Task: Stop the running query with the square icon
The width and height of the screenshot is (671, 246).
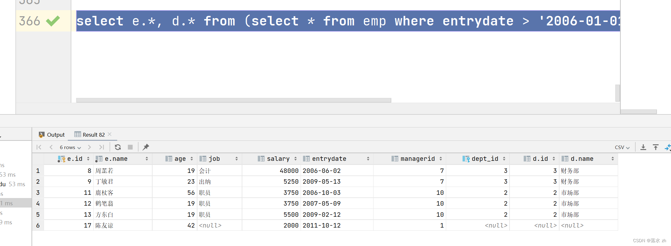Action: [130, 147]
